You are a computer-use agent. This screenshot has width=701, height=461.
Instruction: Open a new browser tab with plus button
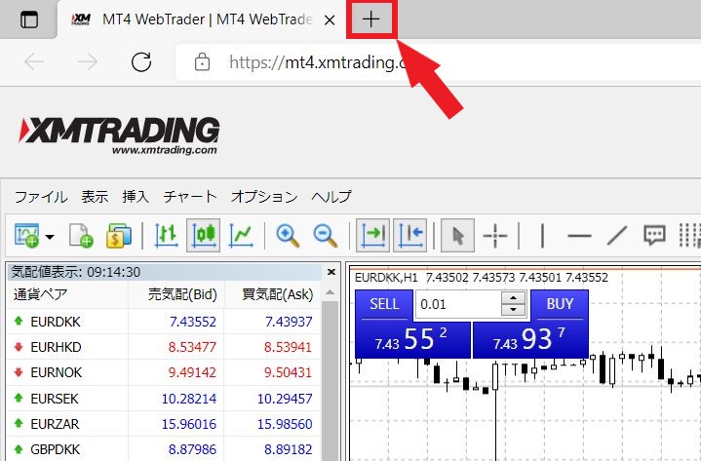[x=370, y=19]
